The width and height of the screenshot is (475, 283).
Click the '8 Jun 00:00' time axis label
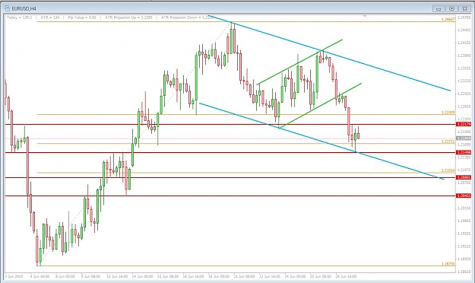[x=65, y=277]
